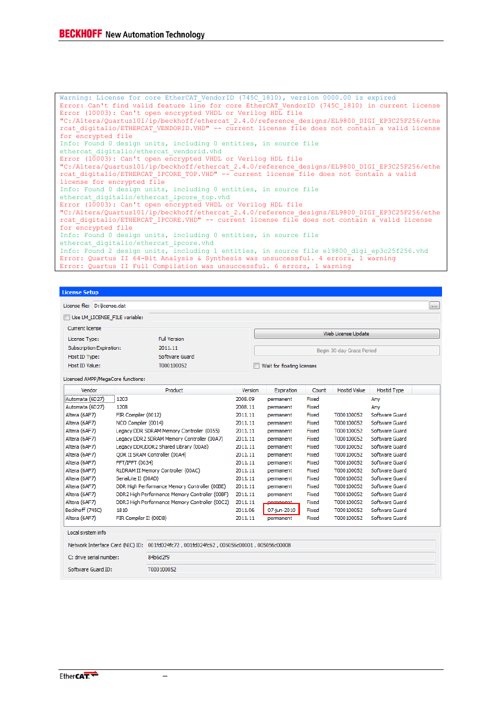Click the 2008.09 version cell
502x711 pixels.
[x=245, y=399]
